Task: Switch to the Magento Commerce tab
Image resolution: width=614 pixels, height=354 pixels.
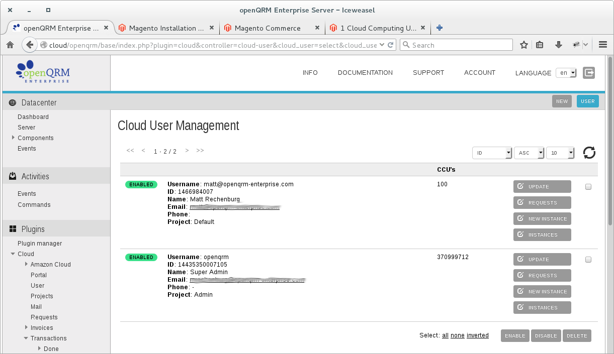Action: coord(268,28)
